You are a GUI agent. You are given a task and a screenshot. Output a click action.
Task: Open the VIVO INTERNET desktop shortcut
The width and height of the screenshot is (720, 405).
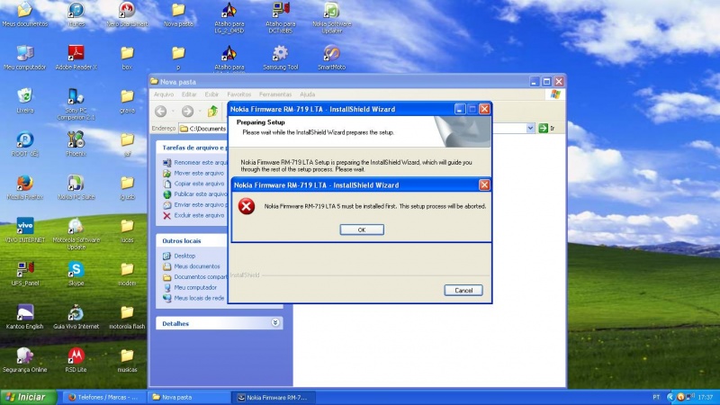(x=25, y=230)
